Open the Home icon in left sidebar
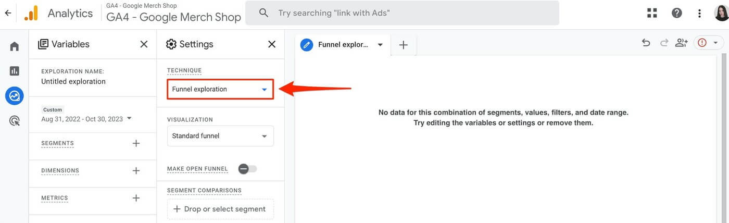Screen dimensions: 729x223 15,46
